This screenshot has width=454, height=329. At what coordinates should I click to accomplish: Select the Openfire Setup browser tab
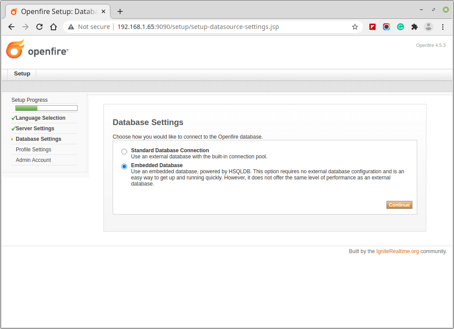[x=57, y=11]
